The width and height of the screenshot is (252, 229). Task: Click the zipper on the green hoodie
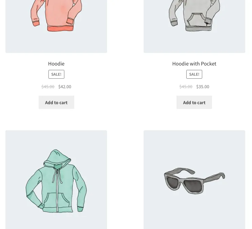tap(57, 191)
